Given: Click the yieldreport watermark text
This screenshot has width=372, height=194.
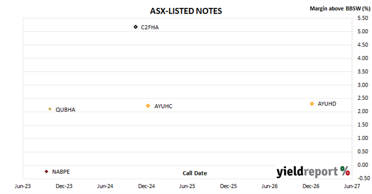Looking at the screenshot, I should tap(308, 172).
